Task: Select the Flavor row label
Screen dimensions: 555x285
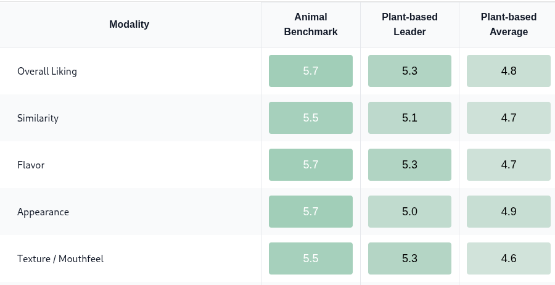Action: pyautogui.click(x=31, y=165)
